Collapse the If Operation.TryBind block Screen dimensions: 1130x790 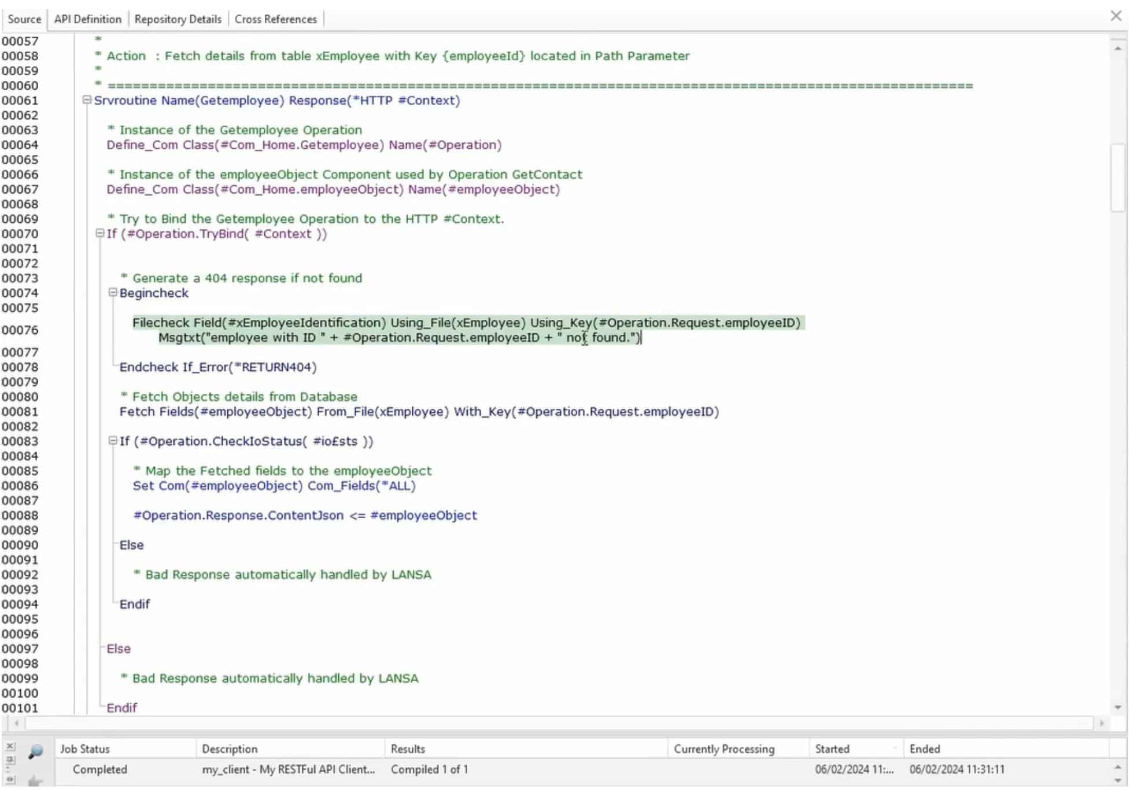99,233
